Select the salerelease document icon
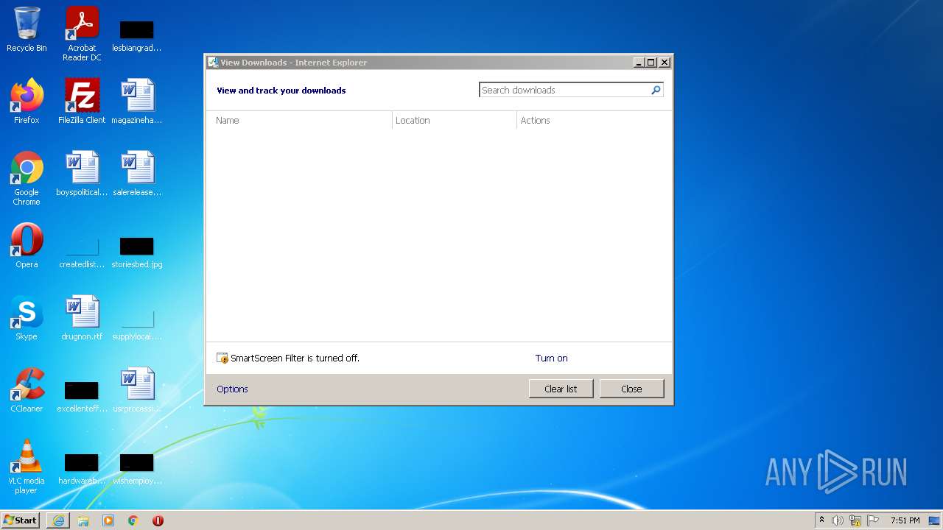Viewport: 943px width, 530px height. tap(137, 174)
